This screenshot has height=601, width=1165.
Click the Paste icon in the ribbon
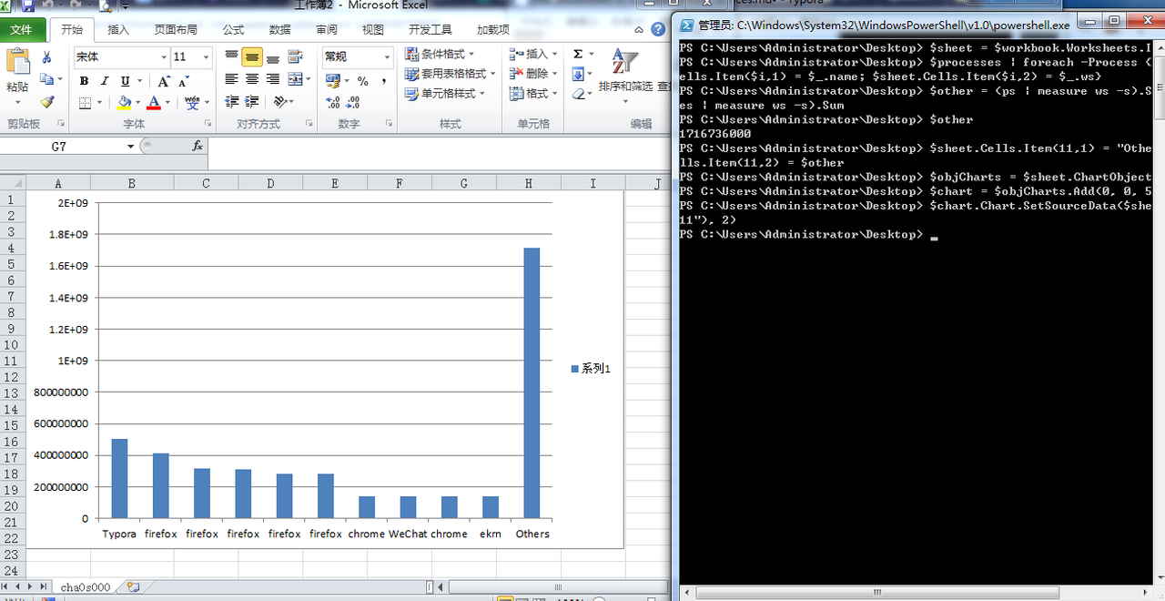(20, 59)
